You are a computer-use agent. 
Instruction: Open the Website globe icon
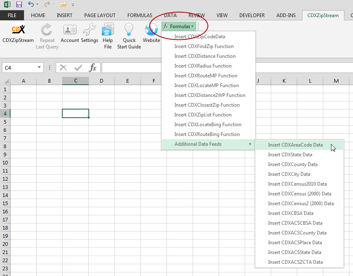[x=151, y=29]
